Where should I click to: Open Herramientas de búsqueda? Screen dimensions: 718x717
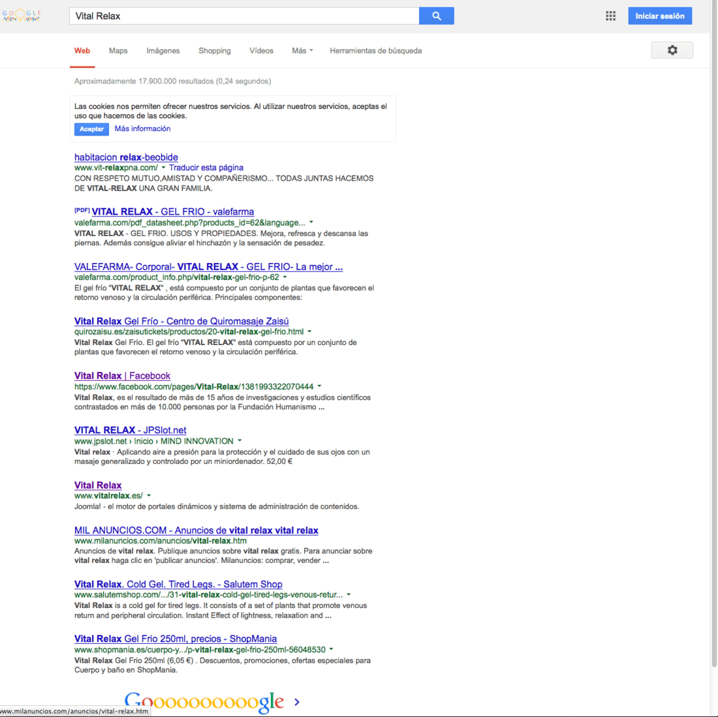tap(375, 51)
